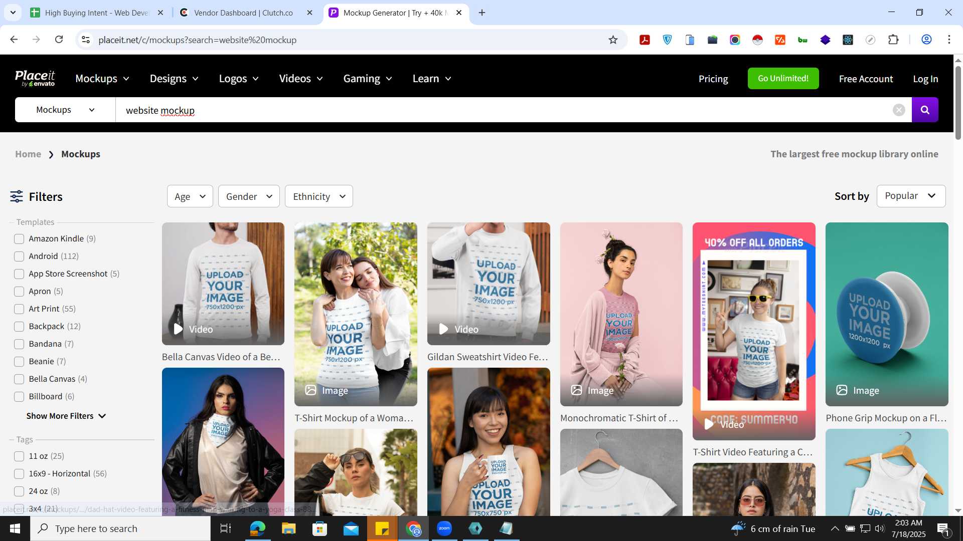Open Microsoft Store from the taskbar
The image size is (963, 541).
(319, 528)
